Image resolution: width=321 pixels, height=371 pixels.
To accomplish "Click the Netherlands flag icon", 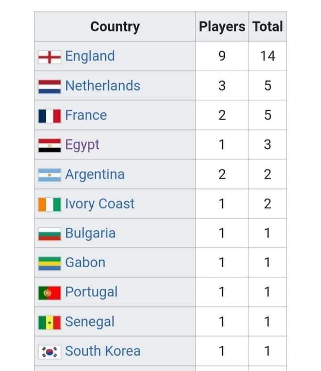I will click(x=49, y=86).
